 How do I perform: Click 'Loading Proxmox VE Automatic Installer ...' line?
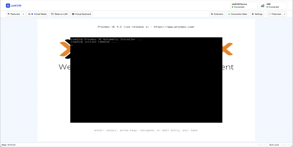[106, 39]
